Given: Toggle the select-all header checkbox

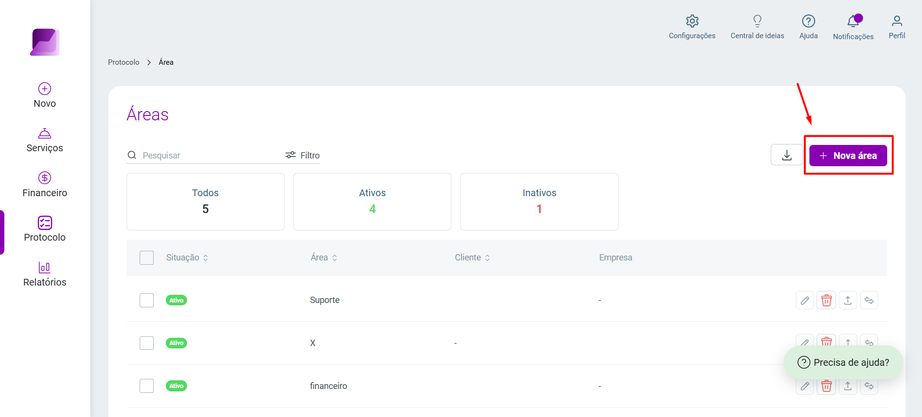Looking at the screenshot, I should click(146, 258).
